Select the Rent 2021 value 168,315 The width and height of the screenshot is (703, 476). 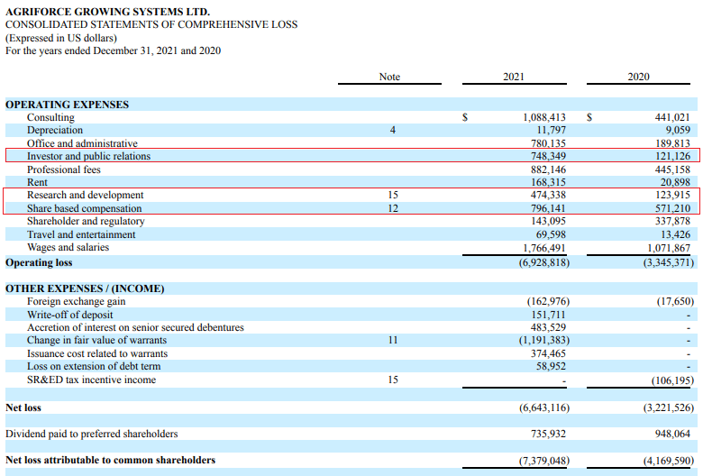pyautogui.click(x=548, y=182)
